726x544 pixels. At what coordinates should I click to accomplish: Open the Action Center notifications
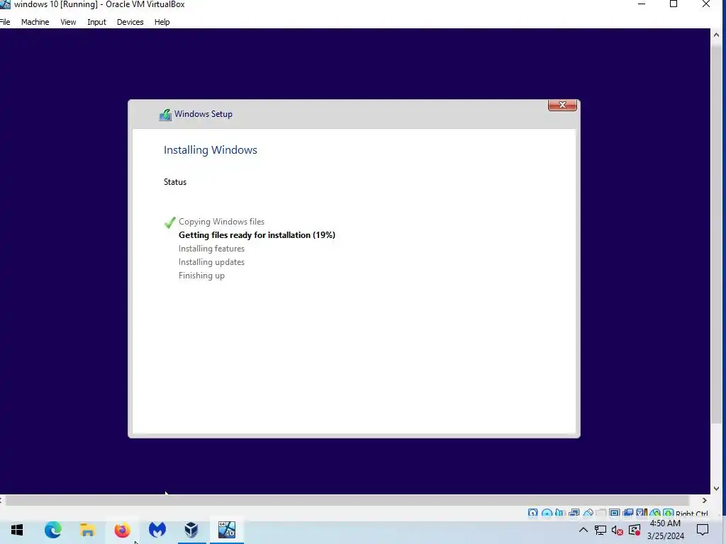coord(703,530)
